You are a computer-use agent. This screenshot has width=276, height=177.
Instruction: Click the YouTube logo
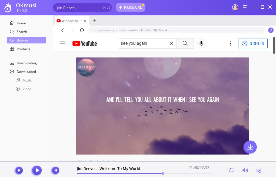coord(85,43)
